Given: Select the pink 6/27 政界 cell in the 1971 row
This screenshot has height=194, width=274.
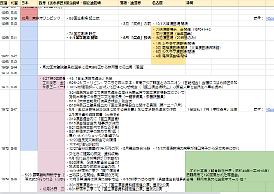Looking at the screenshot, I should pyautogui.click(x=51, y=82).
